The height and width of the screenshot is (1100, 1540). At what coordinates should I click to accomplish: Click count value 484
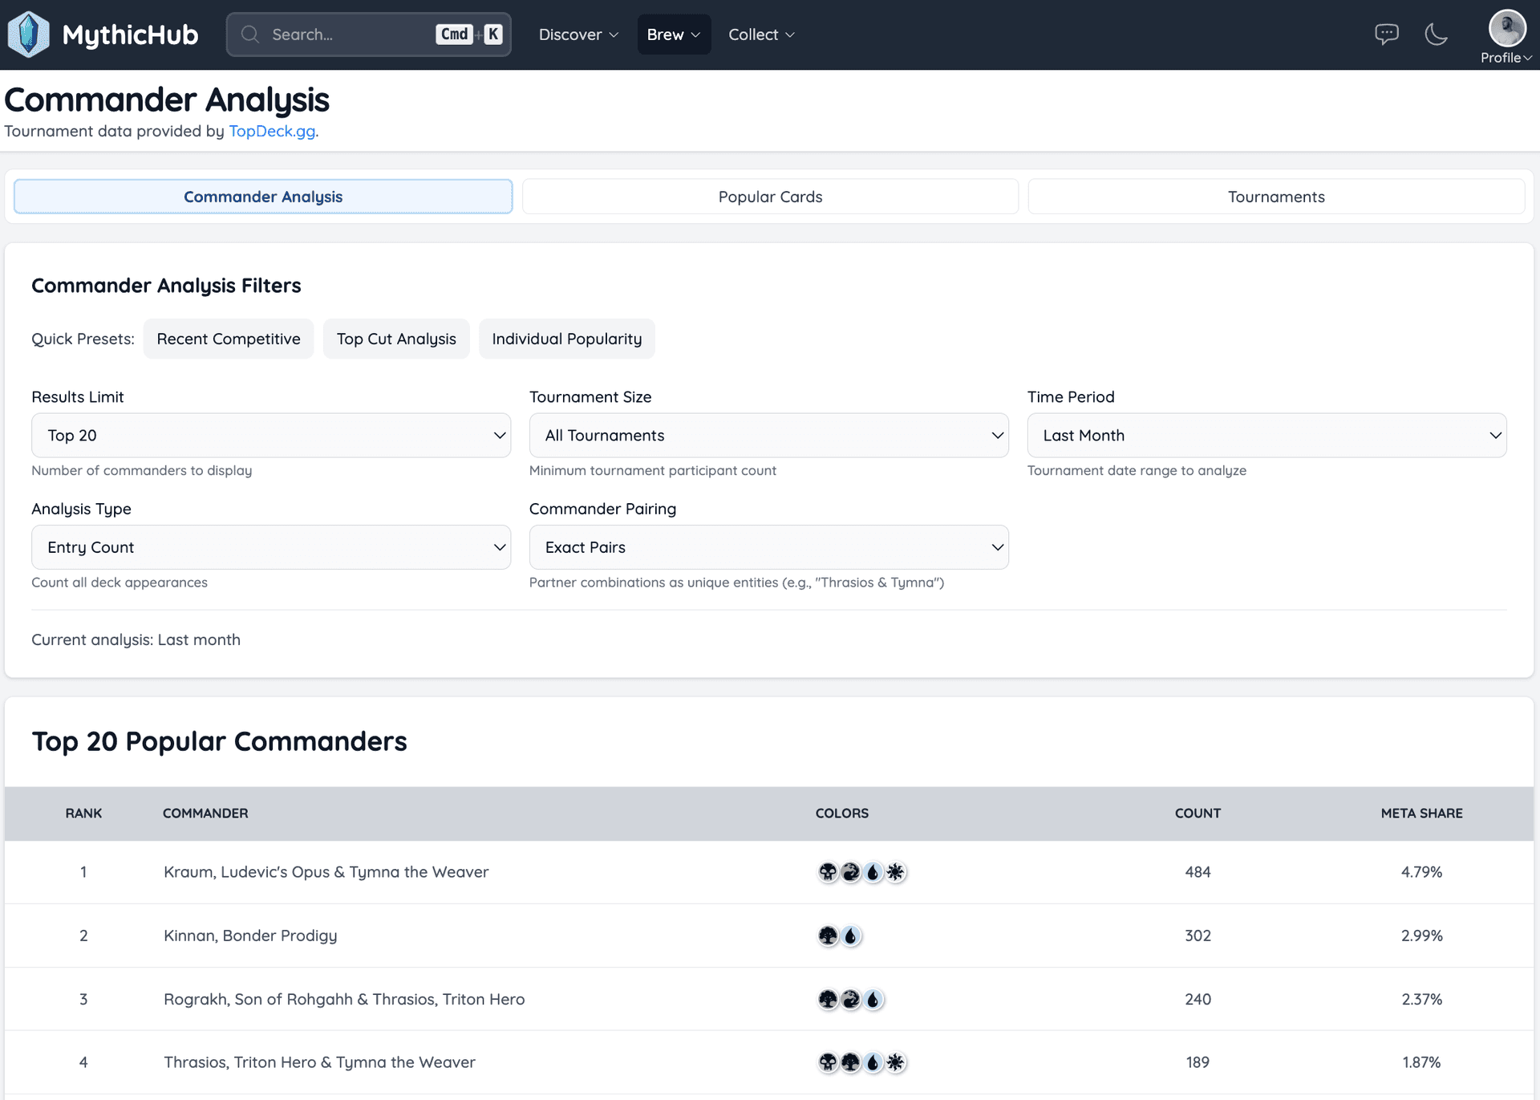1198,872
